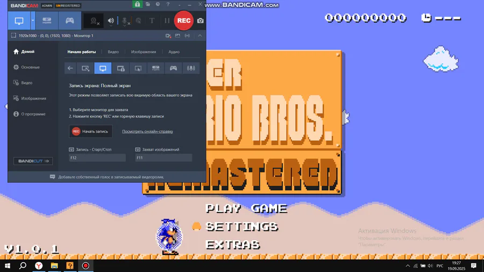The image size is (484, 272).
Task: Open the output folder icon
Action: tap(148, 4)
